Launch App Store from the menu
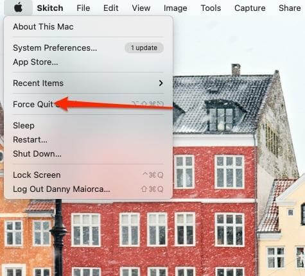The height and width of the screenshot is (276, 305). (88, 62)
